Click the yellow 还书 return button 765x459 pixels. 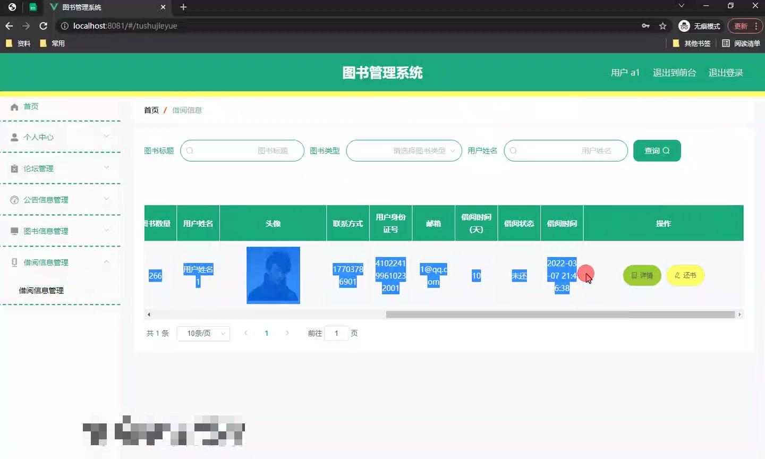tap(685, 275)
